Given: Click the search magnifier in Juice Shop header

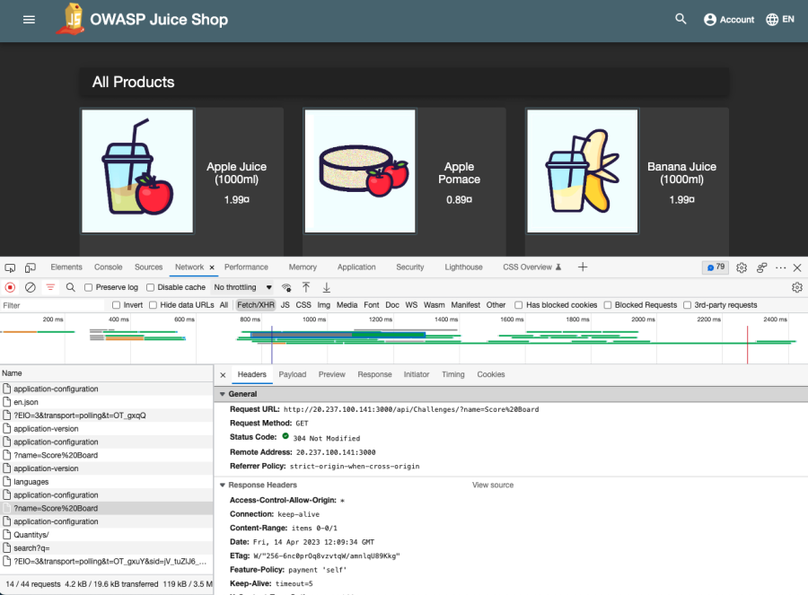Looking at the screenshot, I should point(681,19).
